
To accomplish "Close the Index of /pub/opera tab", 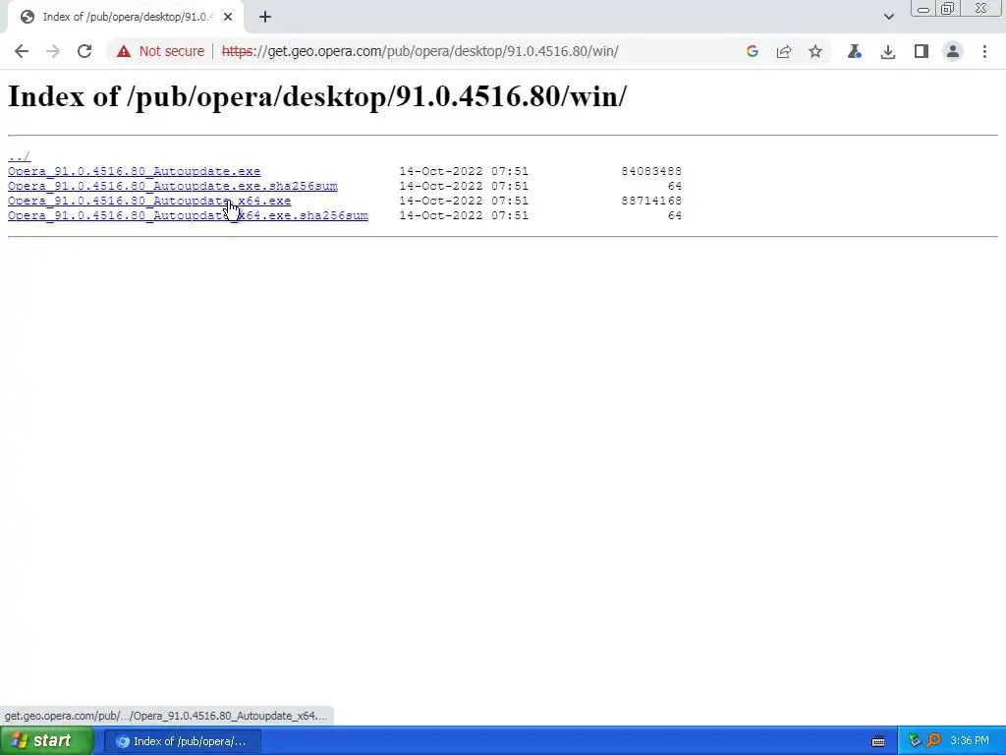I will click(x=228, y=18).
